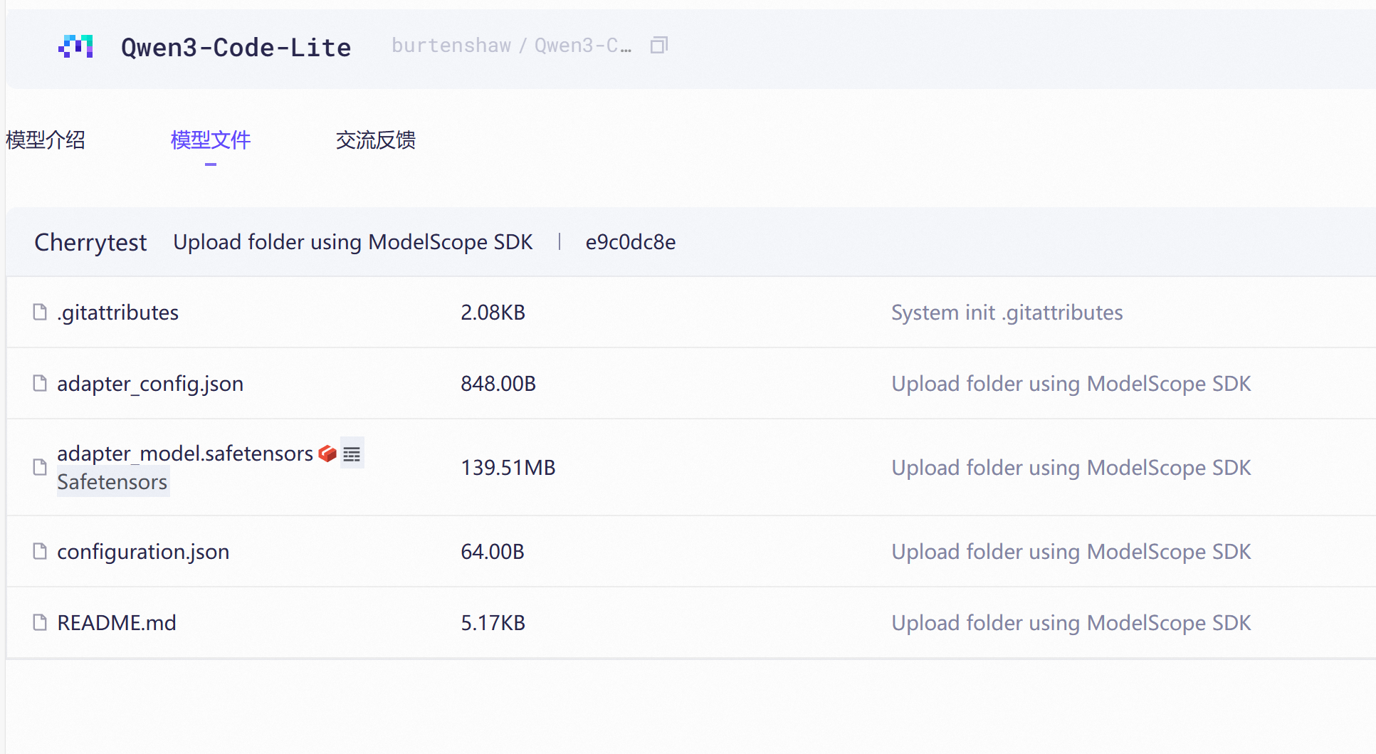Screen dimensions: 1376x754
Task: Open the .gitattributes file
Action: 117,312
